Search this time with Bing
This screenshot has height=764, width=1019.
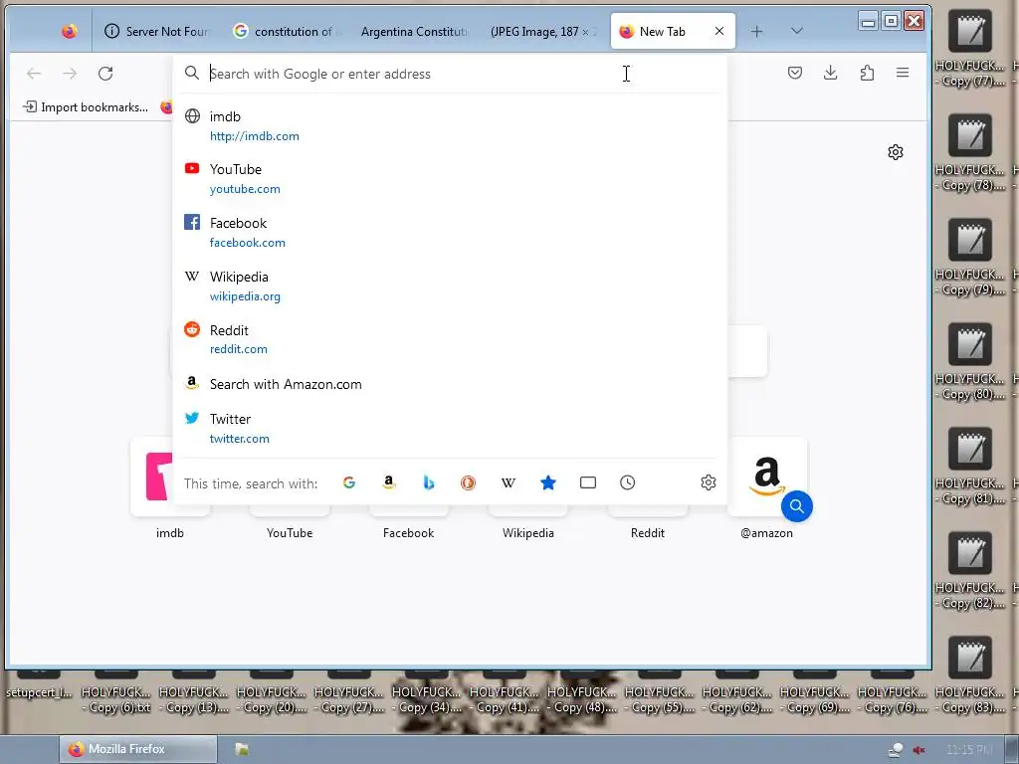[428, 482]
